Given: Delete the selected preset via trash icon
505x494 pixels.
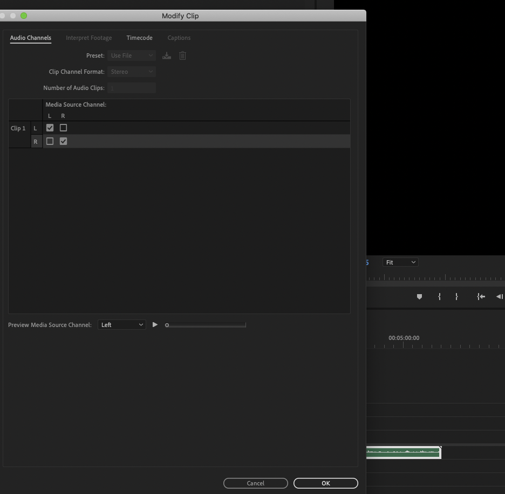Looking at the screenshot, I should click(x=182, y=55).
